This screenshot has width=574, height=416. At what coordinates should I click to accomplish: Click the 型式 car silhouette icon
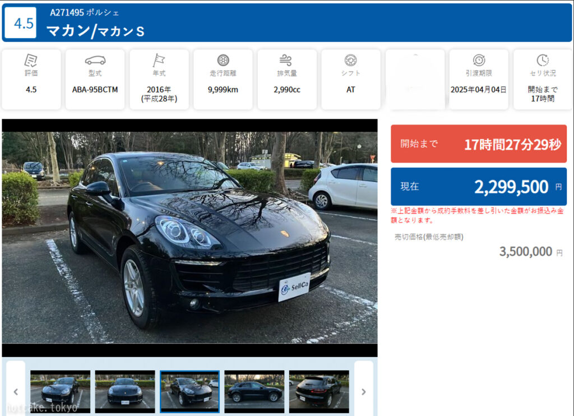(95, 60)
